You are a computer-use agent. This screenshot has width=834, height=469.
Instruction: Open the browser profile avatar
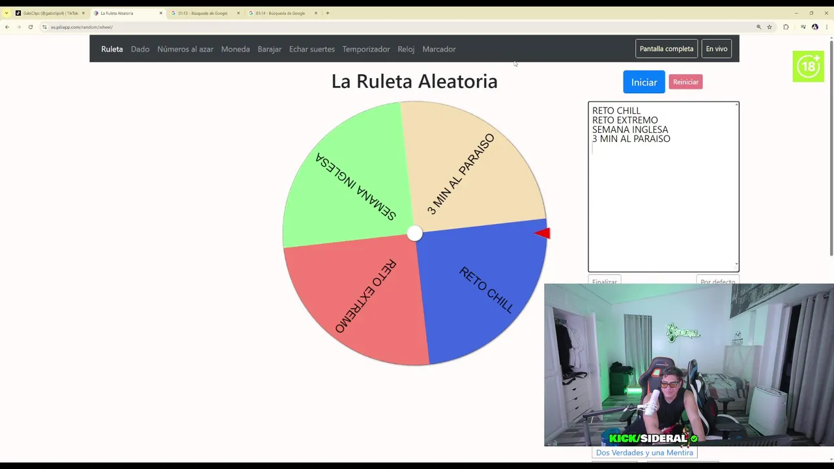(815, 27)
